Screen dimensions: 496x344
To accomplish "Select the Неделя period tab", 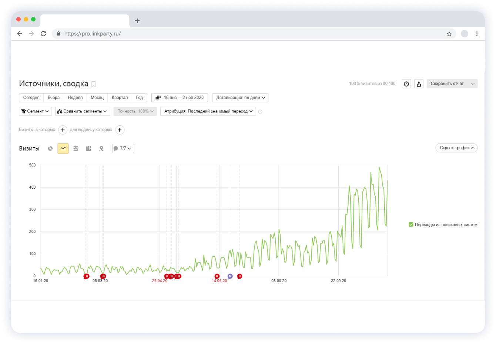I will point(75,98).
